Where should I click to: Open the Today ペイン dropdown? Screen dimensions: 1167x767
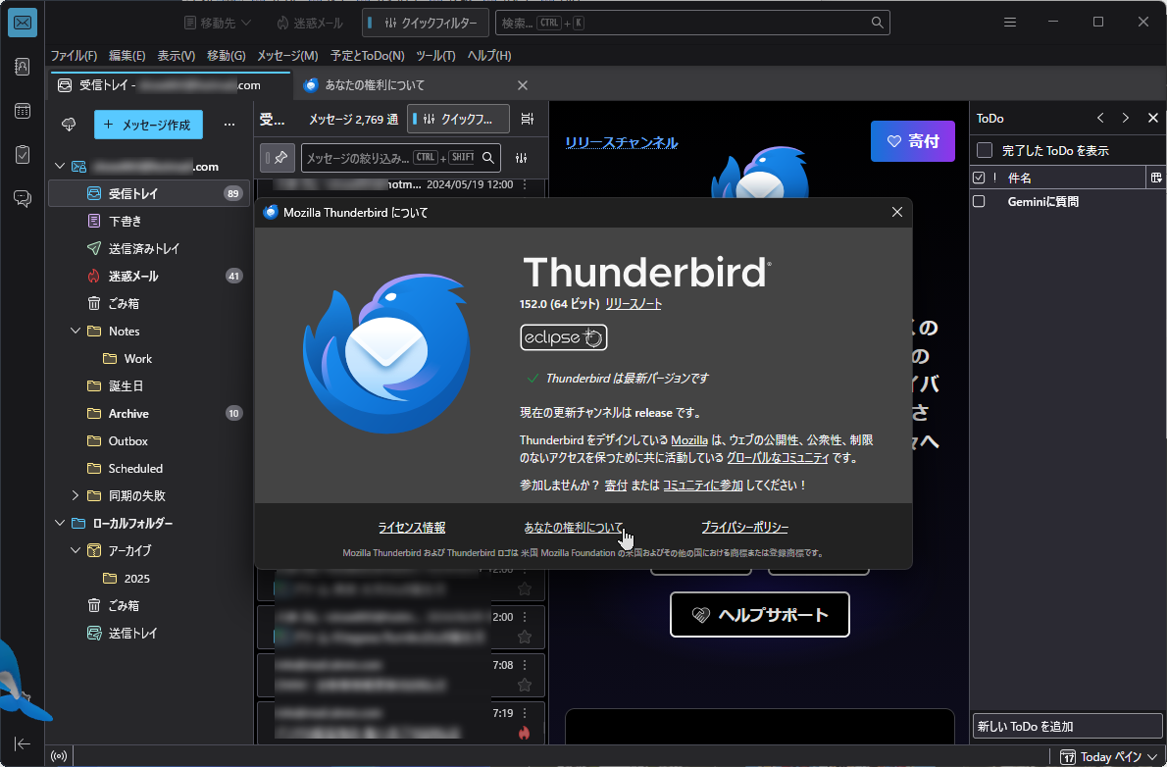[x=1109, y=756]
